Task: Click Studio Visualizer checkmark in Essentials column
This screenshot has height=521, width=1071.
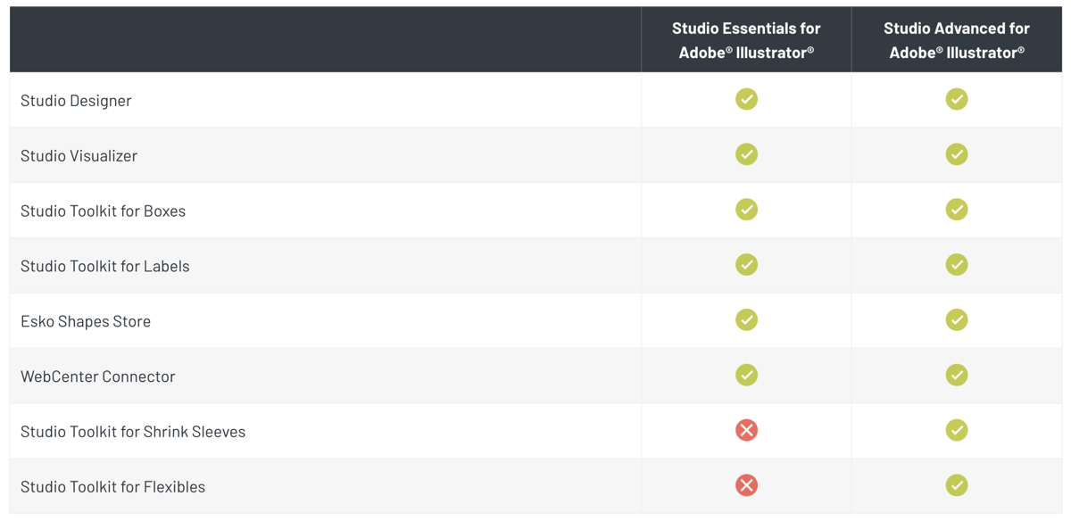Action: coord(746,154)
